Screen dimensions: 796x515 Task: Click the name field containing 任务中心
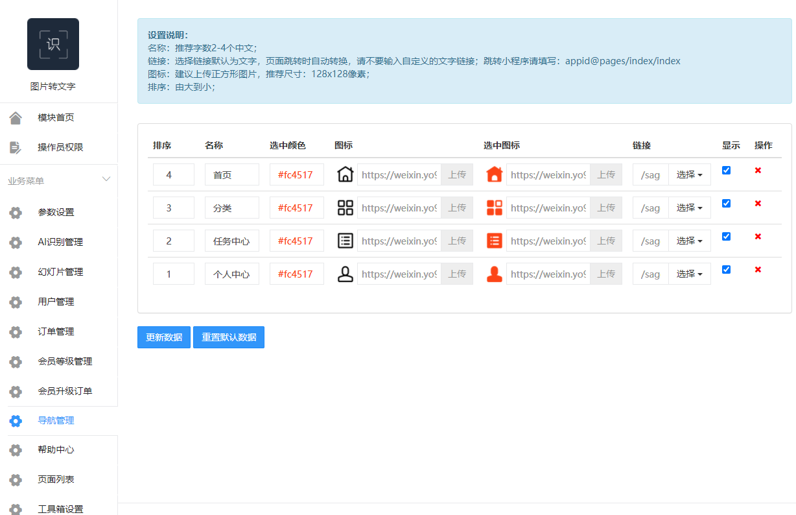[232, 241]
